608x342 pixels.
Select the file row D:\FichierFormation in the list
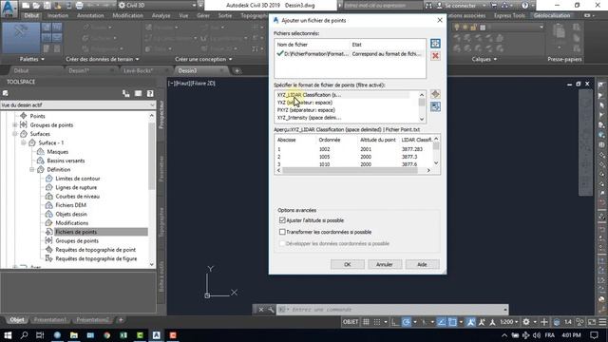pos(350,54)
